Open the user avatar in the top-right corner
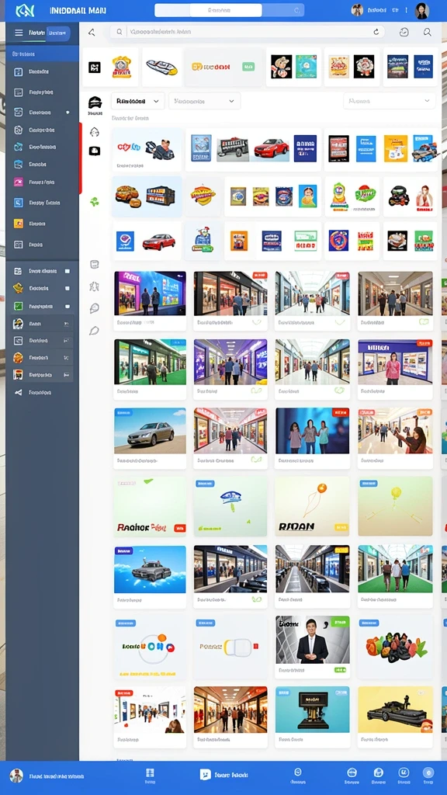The height and width of the screenshot is (795, 447). point(421,11)
